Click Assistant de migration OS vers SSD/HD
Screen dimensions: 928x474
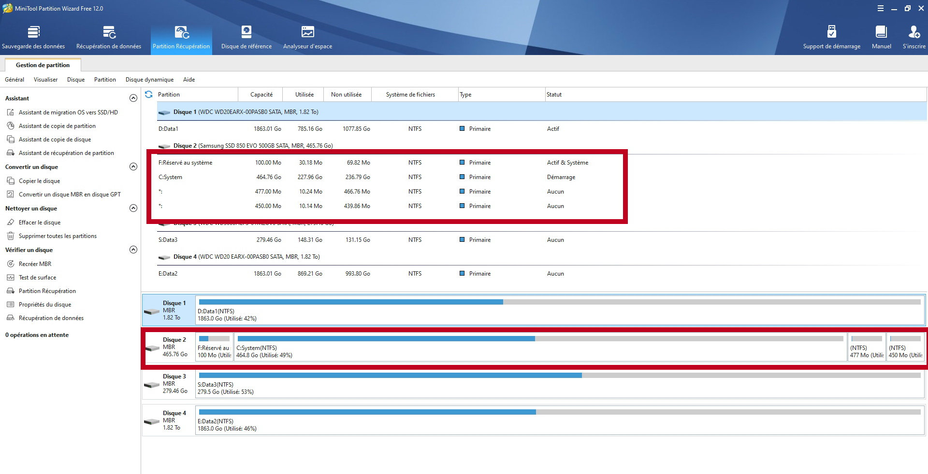(x=68, y=112)
